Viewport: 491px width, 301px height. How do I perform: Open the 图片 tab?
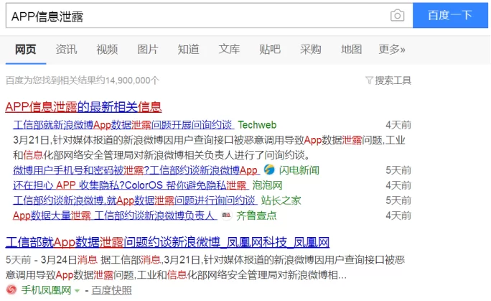pos(147,49)
